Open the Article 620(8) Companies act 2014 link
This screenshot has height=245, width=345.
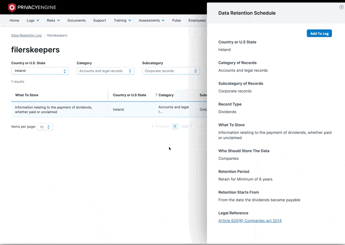250,220
